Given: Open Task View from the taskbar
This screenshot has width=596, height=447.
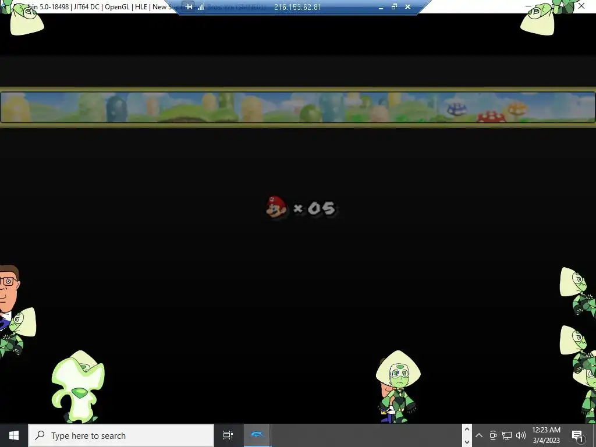Looking at the screenshot, I should point(228,435).
